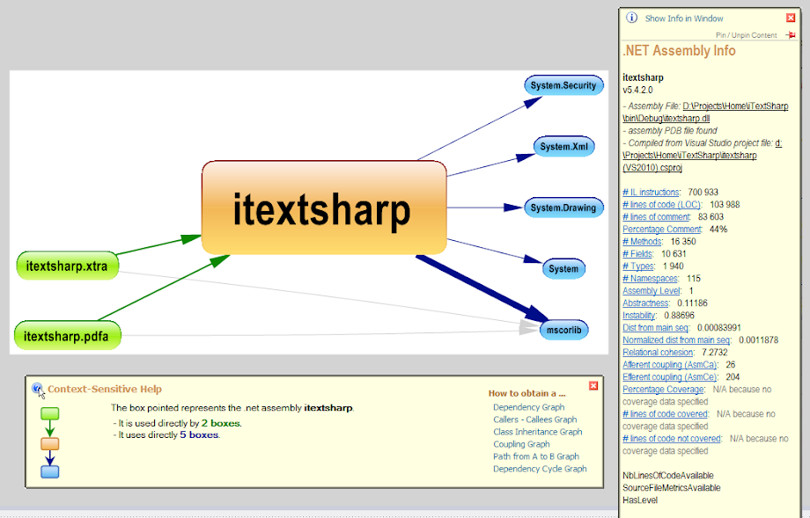Close the Context-Sensitive Help box
The width and height of the screenshot is (810, 518).
pos(593,385)
